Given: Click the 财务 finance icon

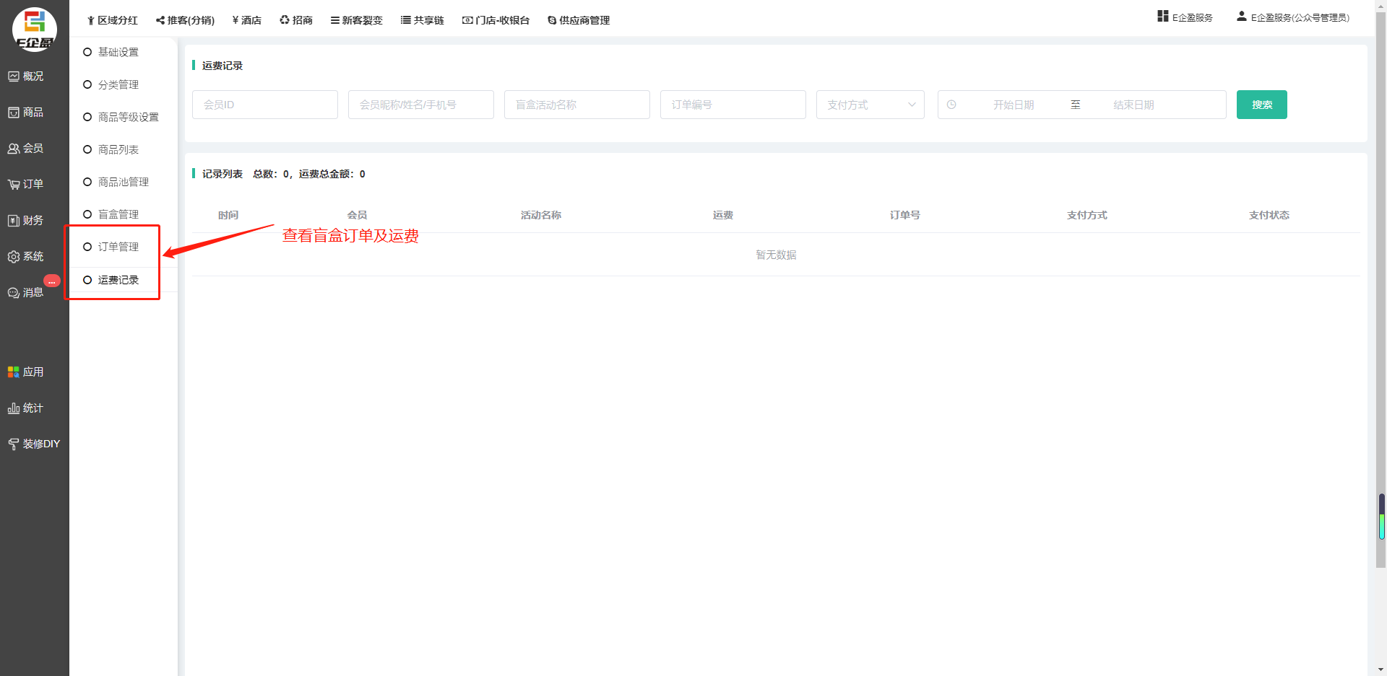Looking at the screenshot, I should coord(14,221).
